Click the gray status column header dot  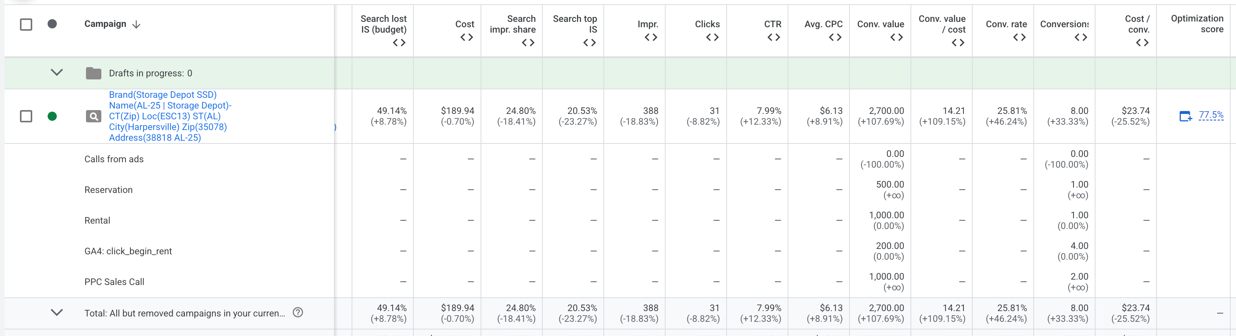click(x=52, y=24)
